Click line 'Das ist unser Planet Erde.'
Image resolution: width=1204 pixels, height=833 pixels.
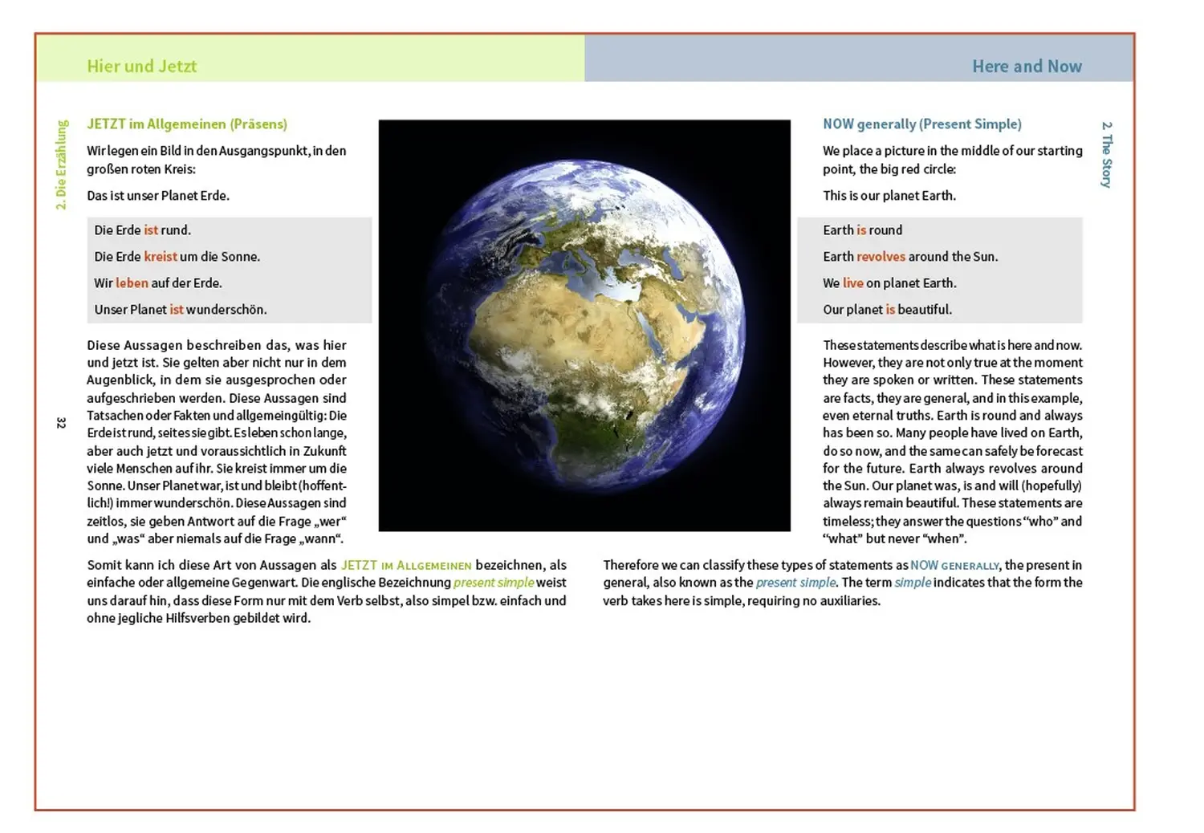pos(158,195)
